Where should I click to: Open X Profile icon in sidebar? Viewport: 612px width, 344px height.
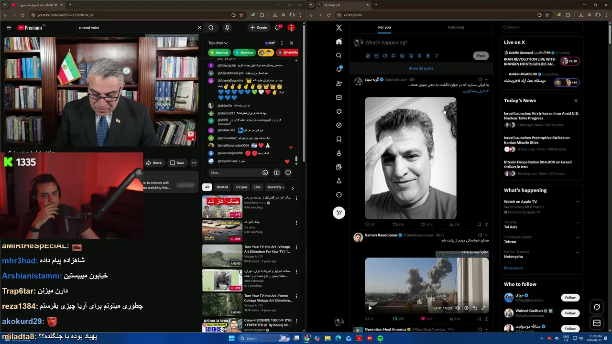coord(339,181)
